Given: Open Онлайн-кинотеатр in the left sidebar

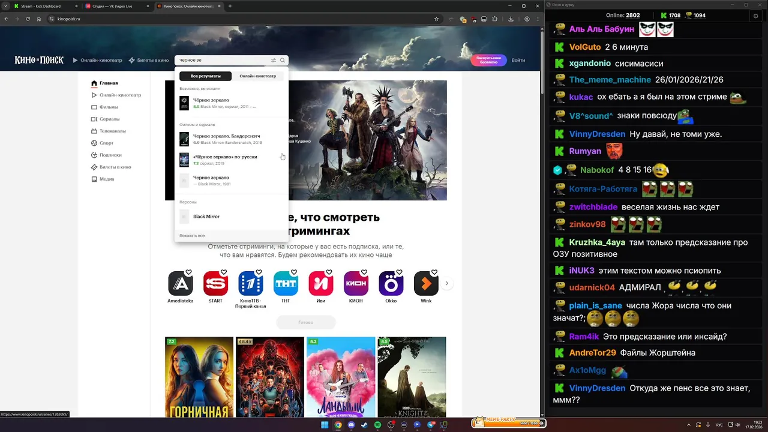Looking at the screenshot, I should [x=116, y=95].
